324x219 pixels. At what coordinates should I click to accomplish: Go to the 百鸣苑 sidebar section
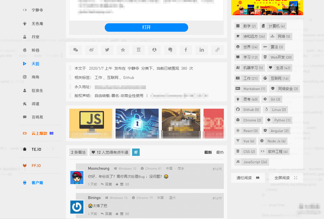[37, 117]
